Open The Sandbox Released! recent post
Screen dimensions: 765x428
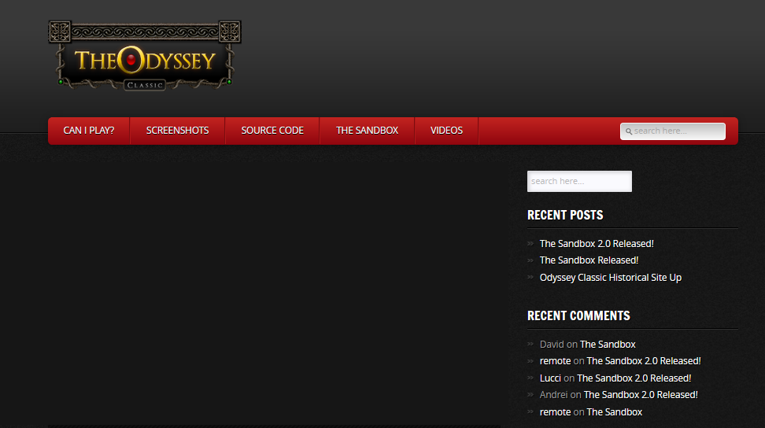click(x=589, y=260)
